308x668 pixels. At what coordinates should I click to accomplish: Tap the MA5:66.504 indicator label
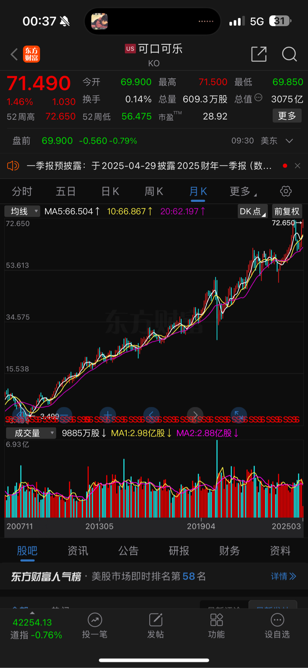[72, 211]
